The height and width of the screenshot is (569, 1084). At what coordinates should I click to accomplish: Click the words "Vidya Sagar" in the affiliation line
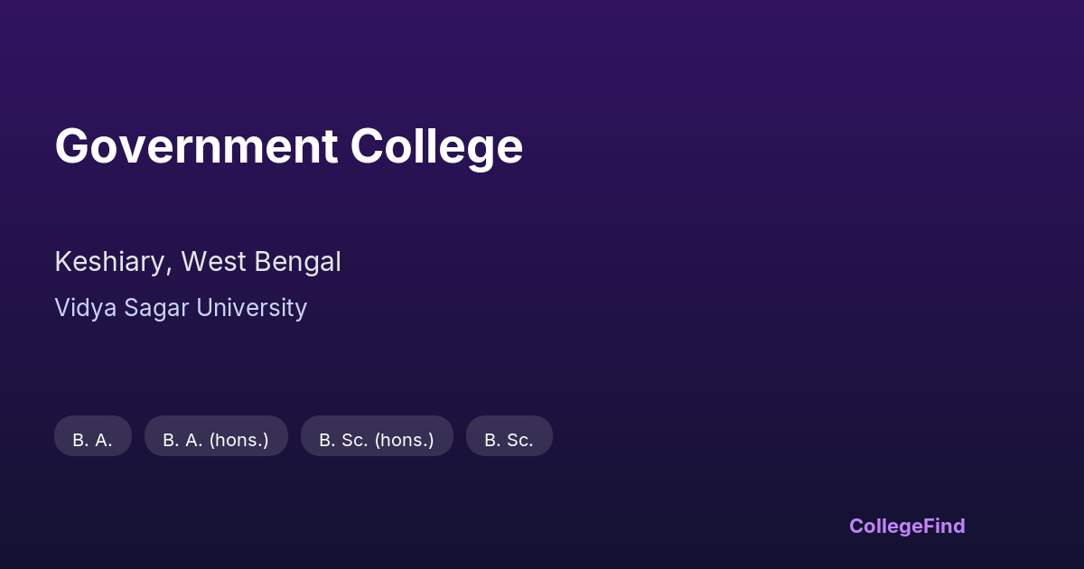(122, 308)
